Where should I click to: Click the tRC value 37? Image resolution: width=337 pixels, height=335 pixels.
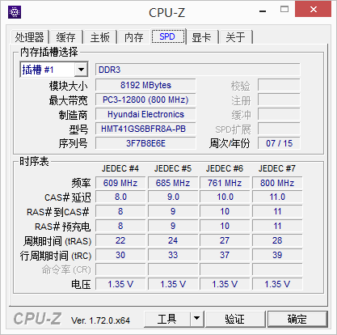coord(225,255)
